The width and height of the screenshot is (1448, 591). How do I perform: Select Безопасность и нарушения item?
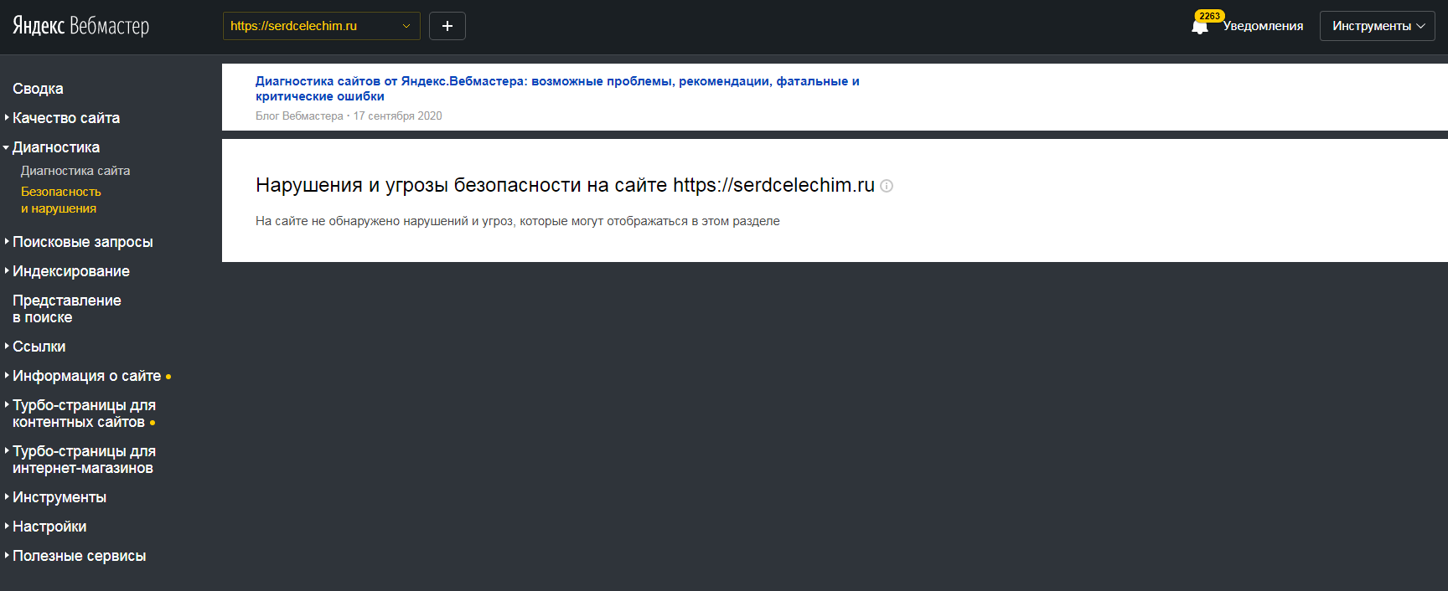60,200
